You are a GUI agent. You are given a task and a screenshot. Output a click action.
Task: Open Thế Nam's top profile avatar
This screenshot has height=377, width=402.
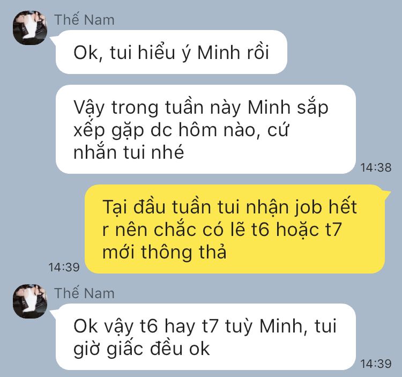click(x=30, y=28)
